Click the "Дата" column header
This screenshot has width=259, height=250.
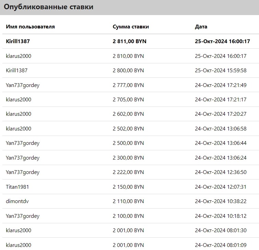tap(201, 27)
